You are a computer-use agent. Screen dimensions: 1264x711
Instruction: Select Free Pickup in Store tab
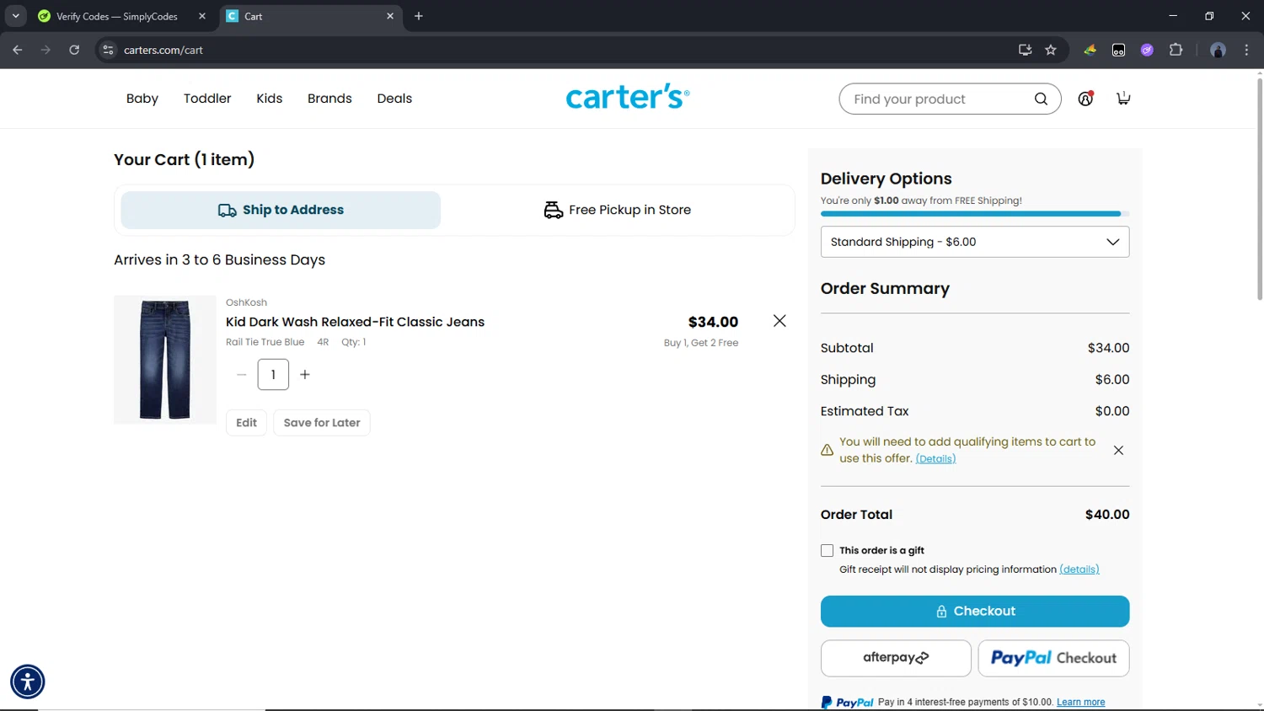pos(618,210)
